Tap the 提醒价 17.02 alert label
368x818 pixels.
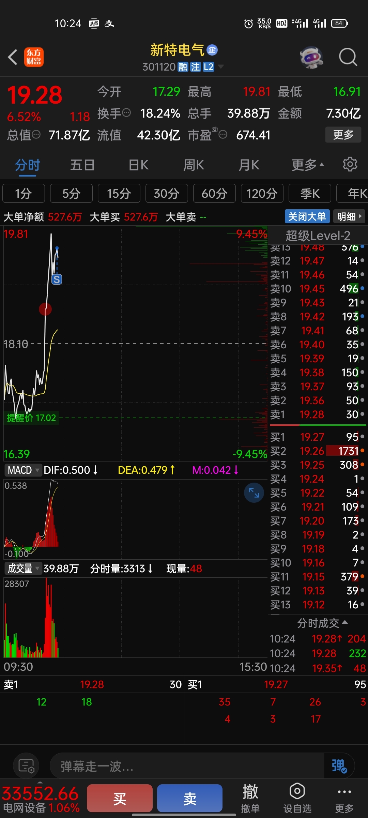tap(31, 418)
